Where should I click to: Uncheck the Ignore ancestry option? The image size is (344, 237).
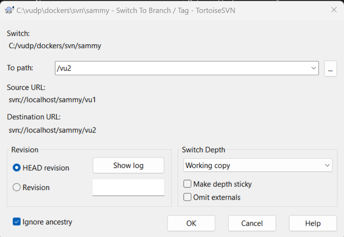point(16,222)
